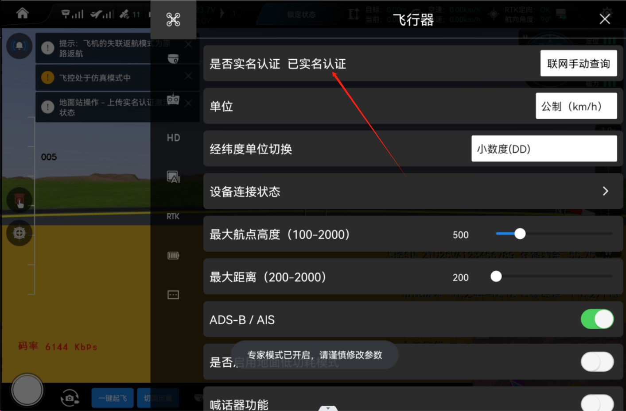Click the 飞行器 panel title

[x=413, y=20]
